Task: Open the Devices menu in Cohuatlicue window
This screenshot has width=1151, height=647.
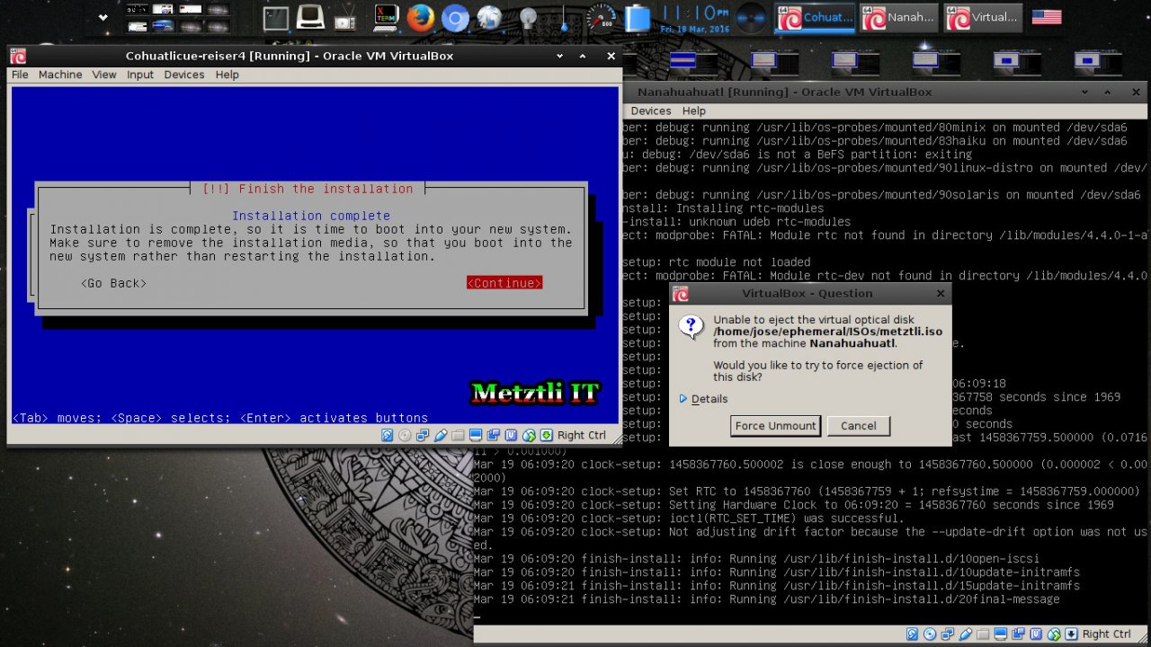Action: pos(184,75)
